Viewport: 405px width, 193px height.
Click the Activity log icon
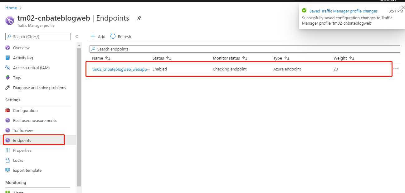8,58
